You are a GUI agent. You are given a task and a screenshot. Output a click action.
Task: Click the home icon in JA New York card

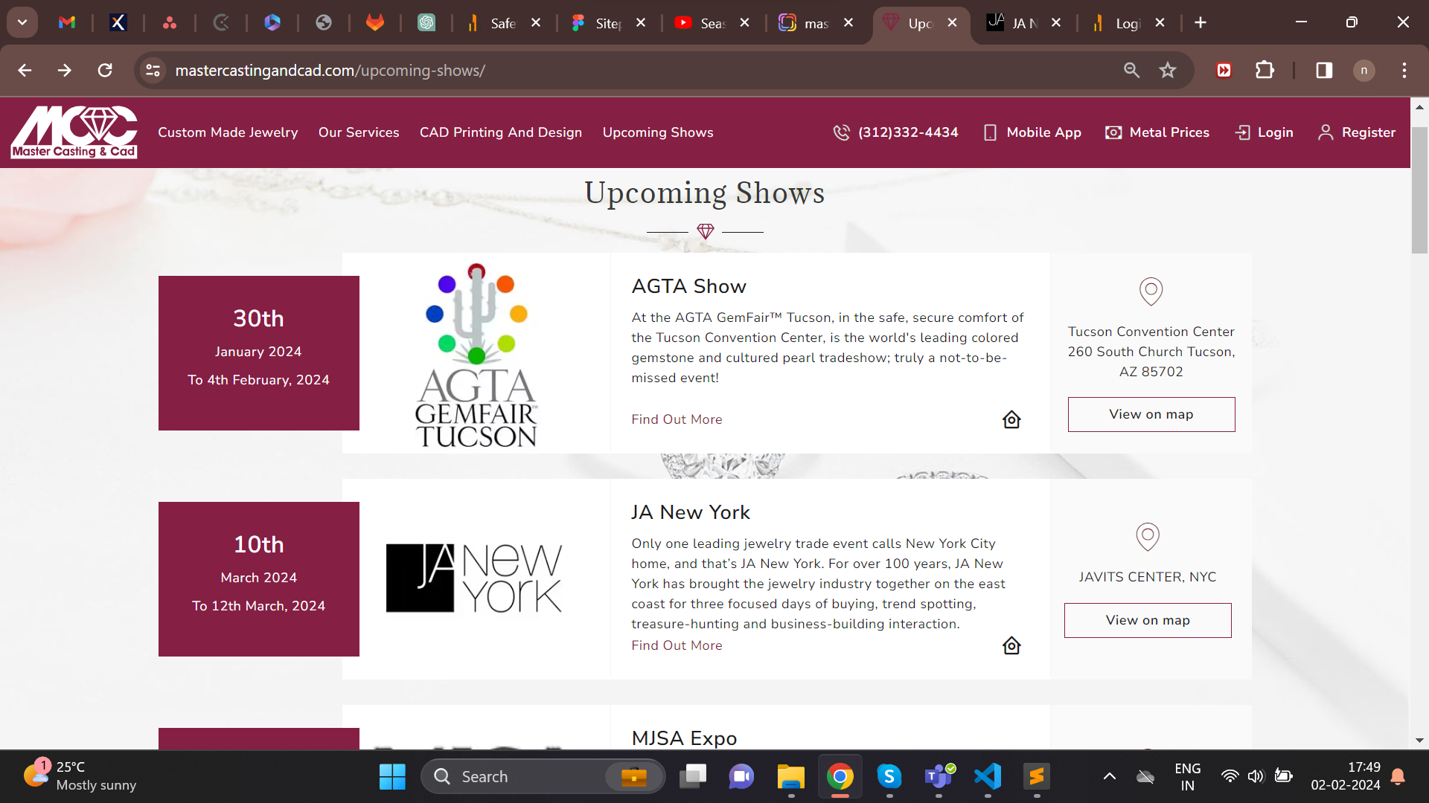click(x=1011, y=645)
